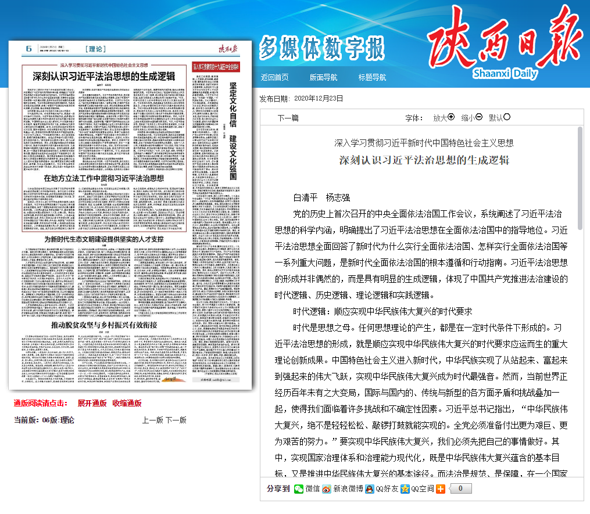Click the author names 白清平 杨志强
Viewport: 590px width, 514px height.
[x=321, y=197]
